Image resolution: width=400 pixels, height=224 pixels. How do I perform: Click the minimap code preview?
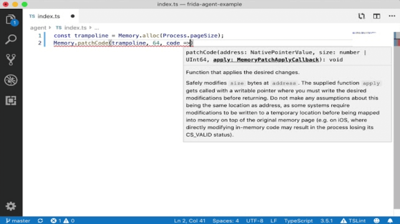point(364,33)
